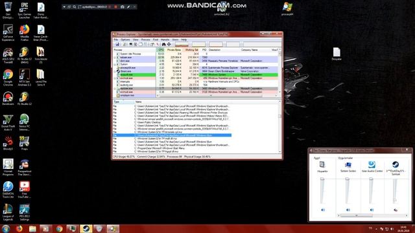Click the Bandicam recorder camera screenshot icon
This screenshot has height=233, width=415.
(x=123, y=7)
